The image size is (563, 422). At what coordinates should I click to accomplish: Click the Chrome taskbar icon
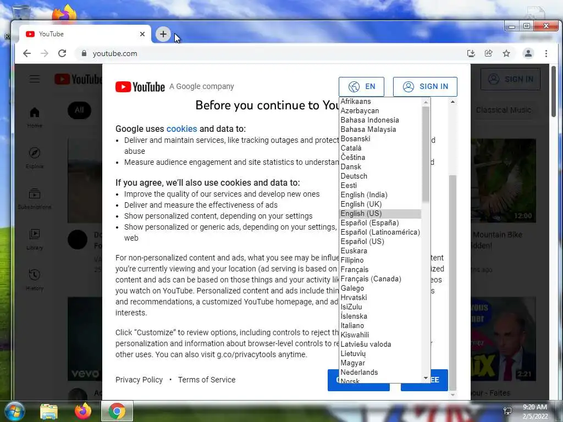point(117,411)
